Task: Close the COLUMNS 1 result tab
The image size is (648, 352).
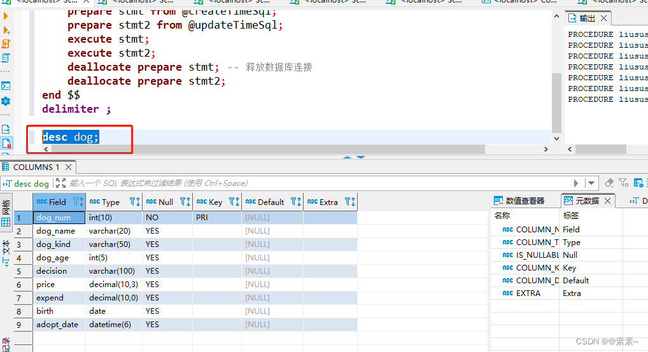Action: coord(69,167)
